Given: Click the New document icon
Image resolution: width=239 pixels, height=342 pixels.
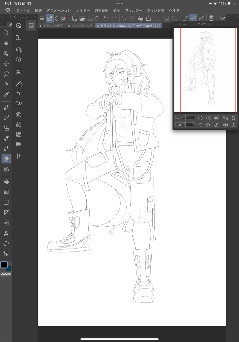Looking at the screenshot, I should click(74, 18).
